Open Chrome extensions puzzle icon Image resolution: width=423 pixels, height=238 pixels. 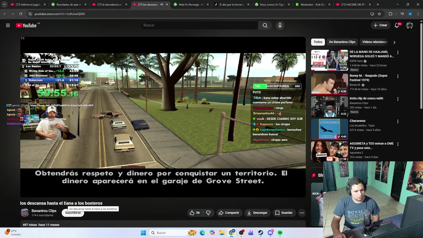(391, 14)
